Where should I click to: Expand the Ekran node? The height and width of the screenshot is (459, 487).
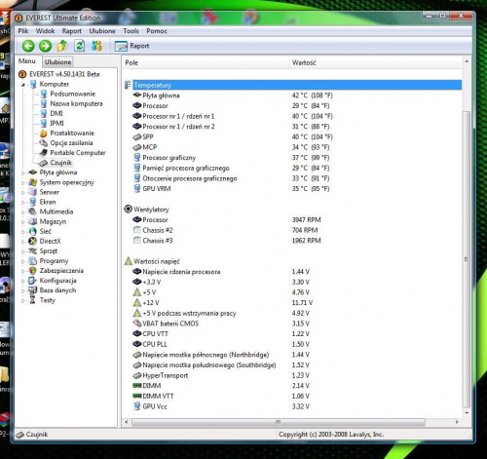23,203
